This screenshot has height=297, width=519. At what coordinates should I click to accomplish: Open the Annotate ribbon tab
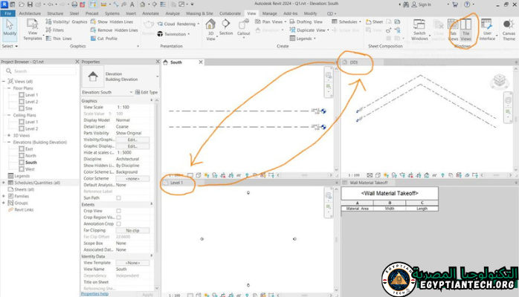tap(152, 13)
